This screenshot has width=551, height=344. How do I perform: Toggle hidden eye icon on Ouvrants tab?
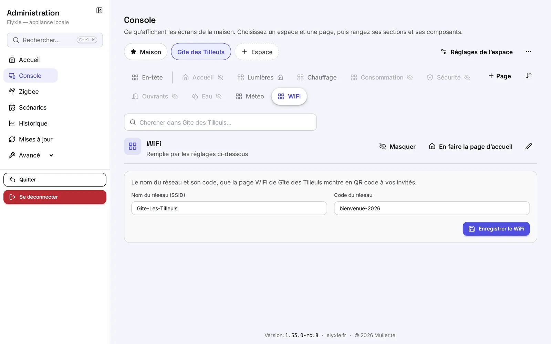175,96
